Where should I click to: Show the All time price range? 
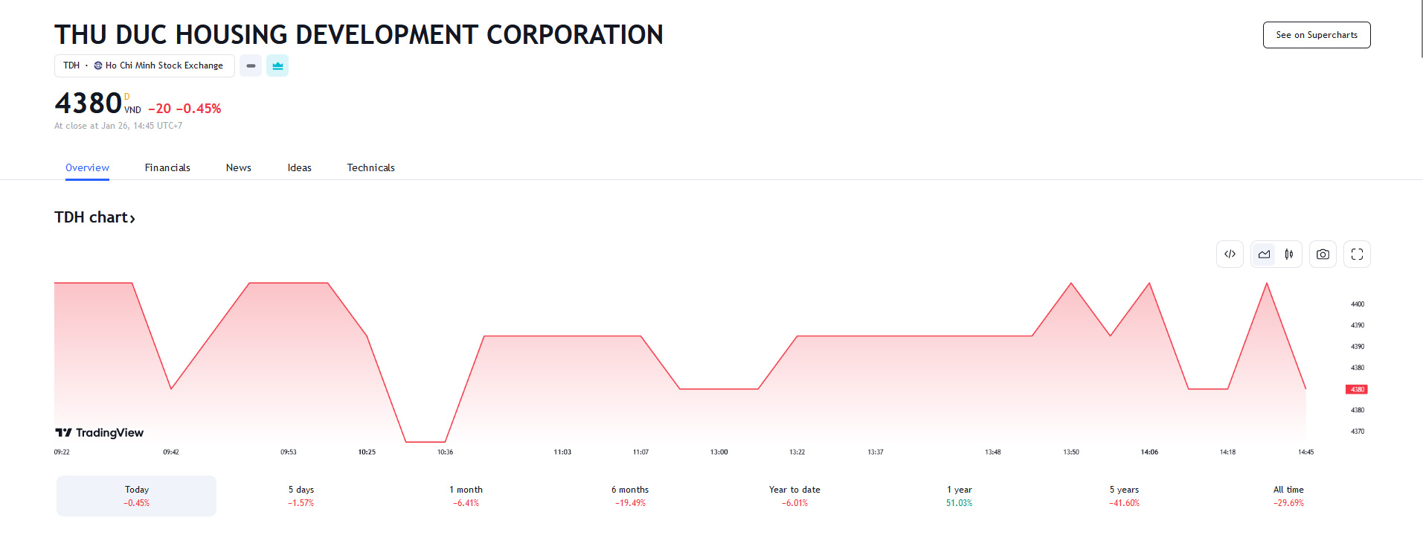(1288, 496)
